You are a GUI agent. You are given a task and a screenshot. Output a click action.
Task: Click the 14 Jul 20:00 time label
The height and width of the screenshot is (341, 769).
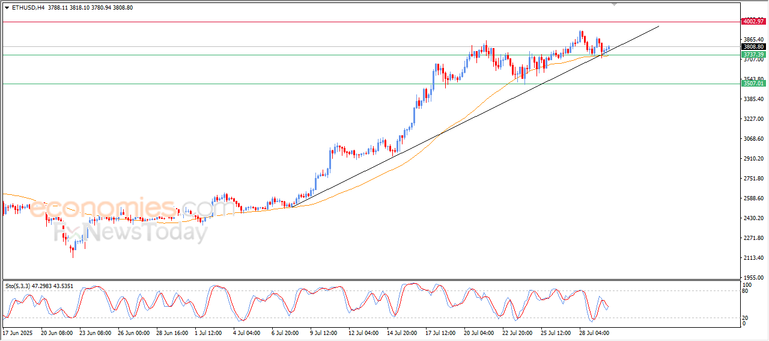point(403,332)
